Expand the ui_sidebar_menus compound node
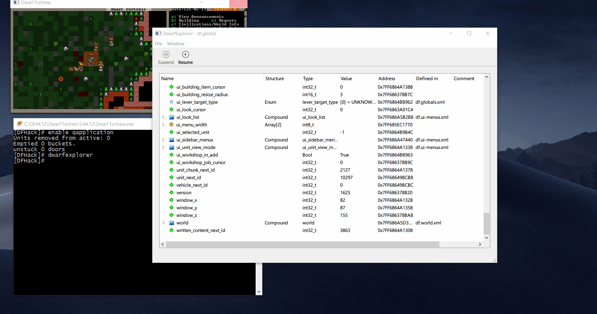This screenshot has width=597, height=314. [x=163, y=140]
